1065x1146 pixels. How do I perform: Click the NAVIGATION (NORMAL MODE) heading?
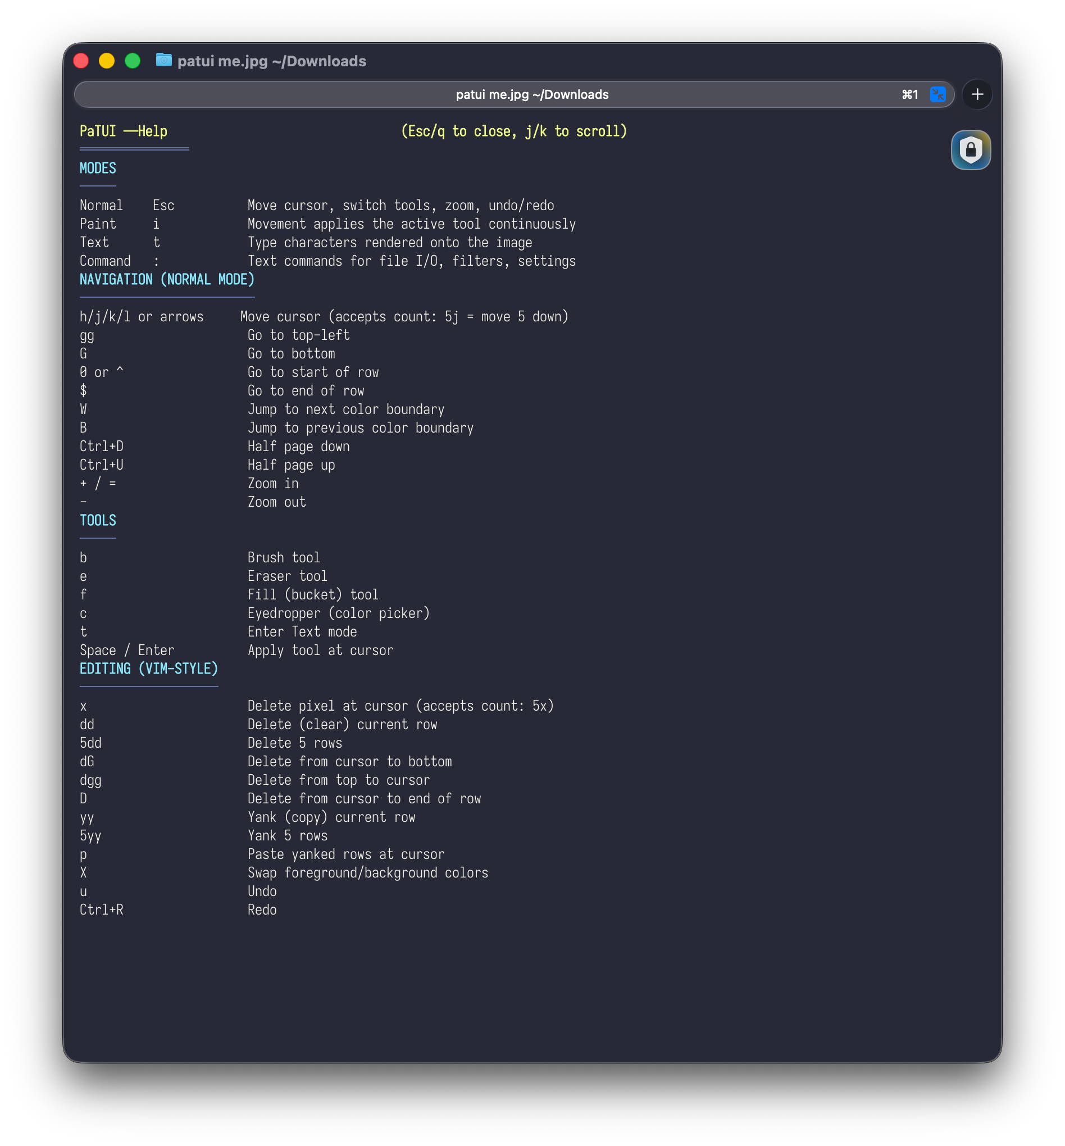(x=167, y=280)
